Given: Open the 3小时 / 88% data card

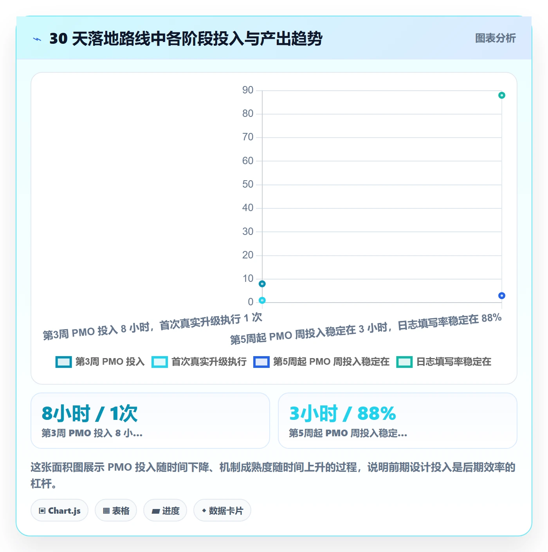Looking at the screenshot, I should [x=397, y=421].
